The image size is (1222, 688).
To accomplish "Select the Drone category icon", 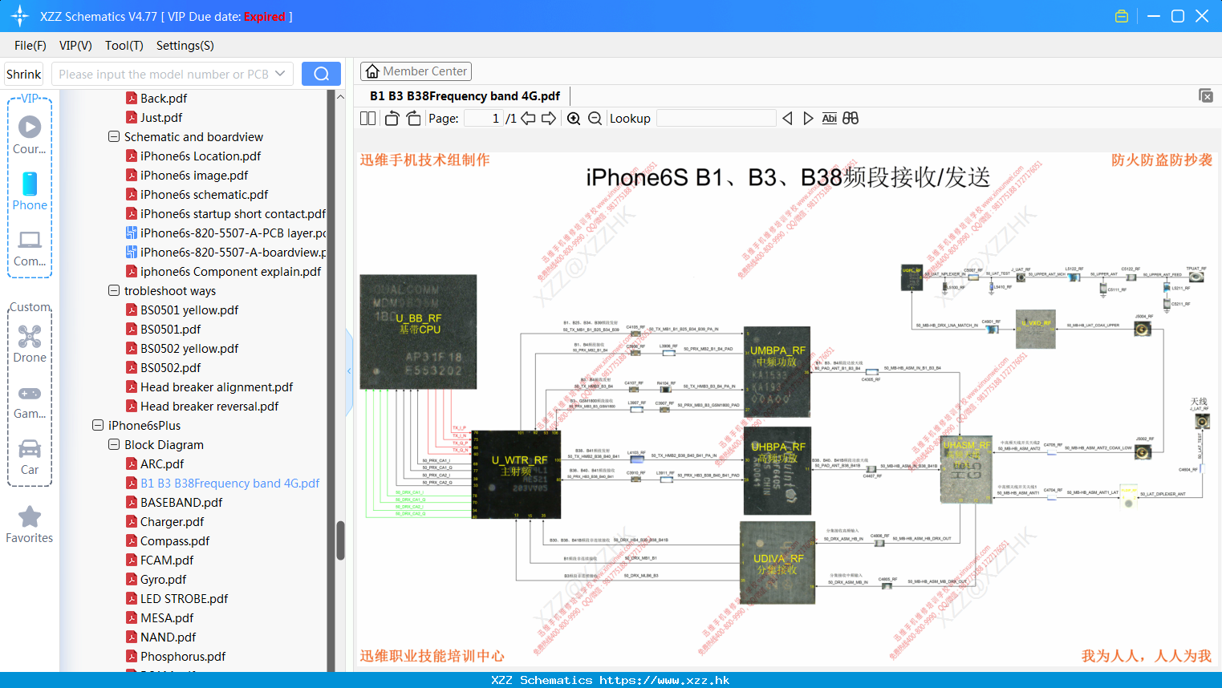I will coord(30,344).
